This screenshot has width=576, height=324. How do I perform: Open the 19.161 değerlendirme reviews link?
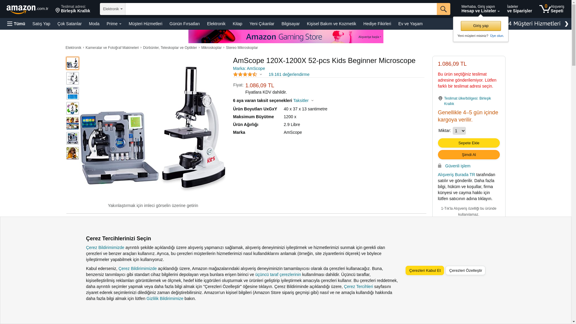[289, 74]
